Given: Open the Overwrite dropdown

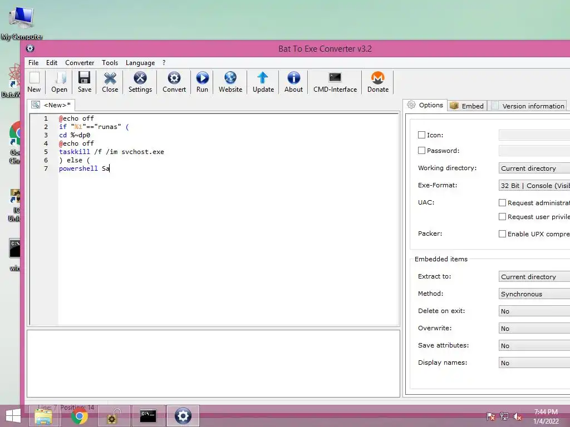Looking at the screenshot, I should coord(534,329).
